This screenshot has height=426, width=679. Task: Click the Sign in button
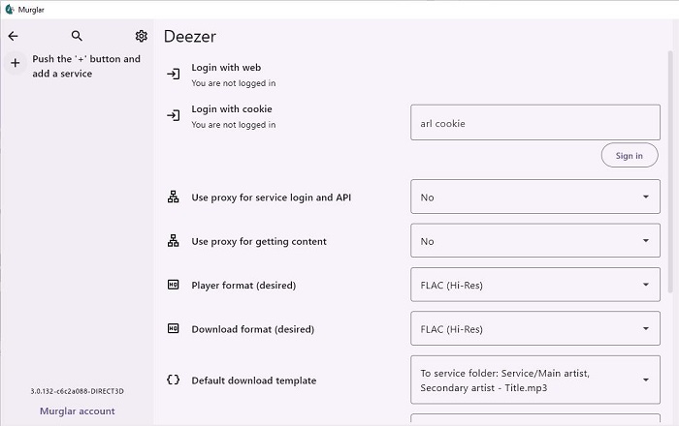(630, 156)
